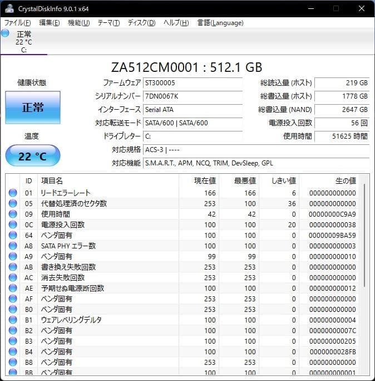Click the 使用時間 value 51625 時間
Viewport: 375px width, 381px height.
tap(342, 136)
